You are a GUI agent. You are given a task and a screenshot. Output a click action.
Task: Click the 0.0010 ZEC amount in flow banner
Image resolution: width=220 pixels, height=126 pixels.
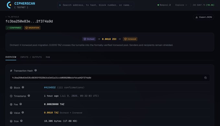(x=109, y=39)
